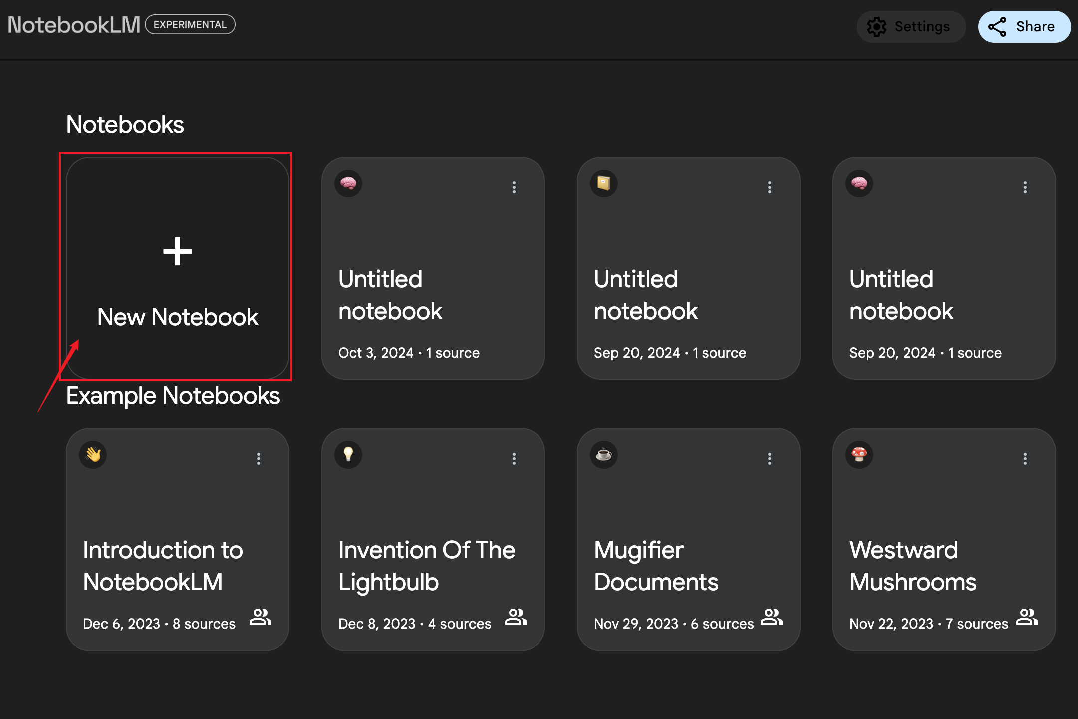Click shared-people icon on Introduction to NotebookLM
Viewport: 1078px width, 719px height.
click(261, 617)
